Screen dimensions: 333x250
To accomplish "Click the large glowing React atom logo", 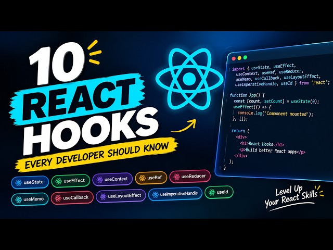I will (189, 78).
